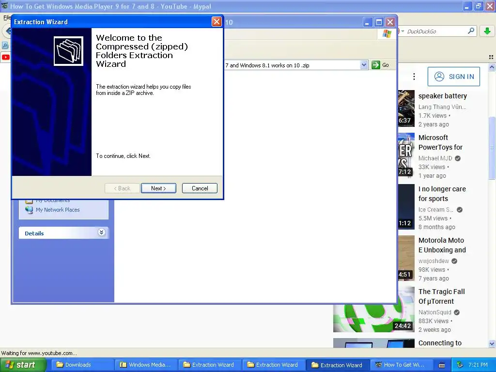Switch to active Extraction Wizard taskbar item
The width and height of the screenshot is (496, 372).
pyautogui.click(x=338, y=365)
